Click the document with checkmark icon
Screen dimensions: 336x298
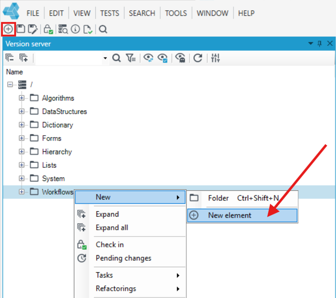coord(88,29)
